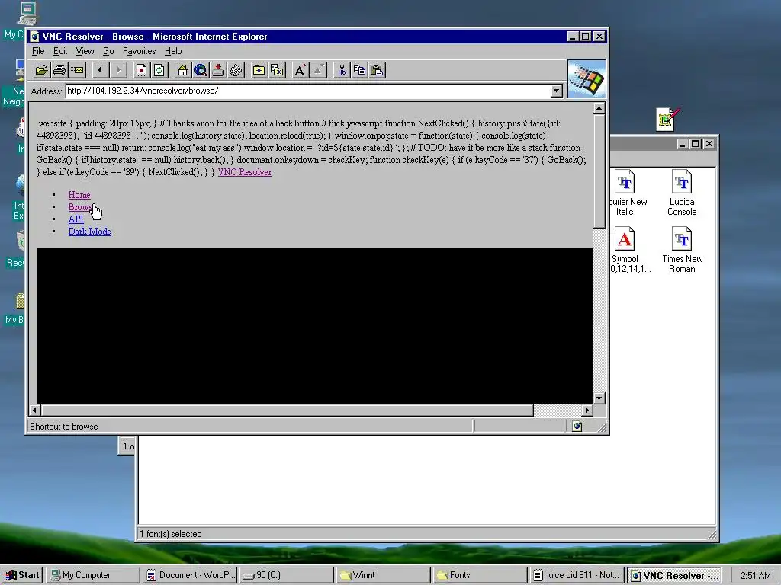Image resolution: width=781 pixels, height=585 pixels.
Task: Switch to 95 (C:) taskbar button
Action: [286, 575]
